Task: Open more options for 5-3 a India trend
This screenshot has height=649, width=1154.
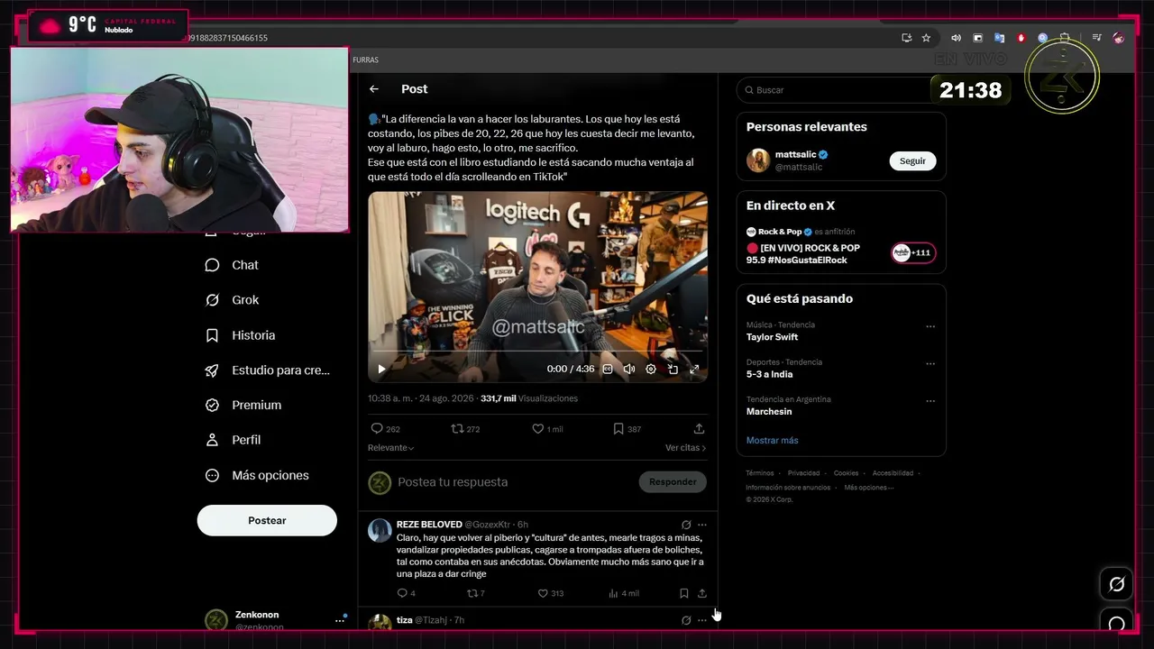Action: (x=930, y=364)
